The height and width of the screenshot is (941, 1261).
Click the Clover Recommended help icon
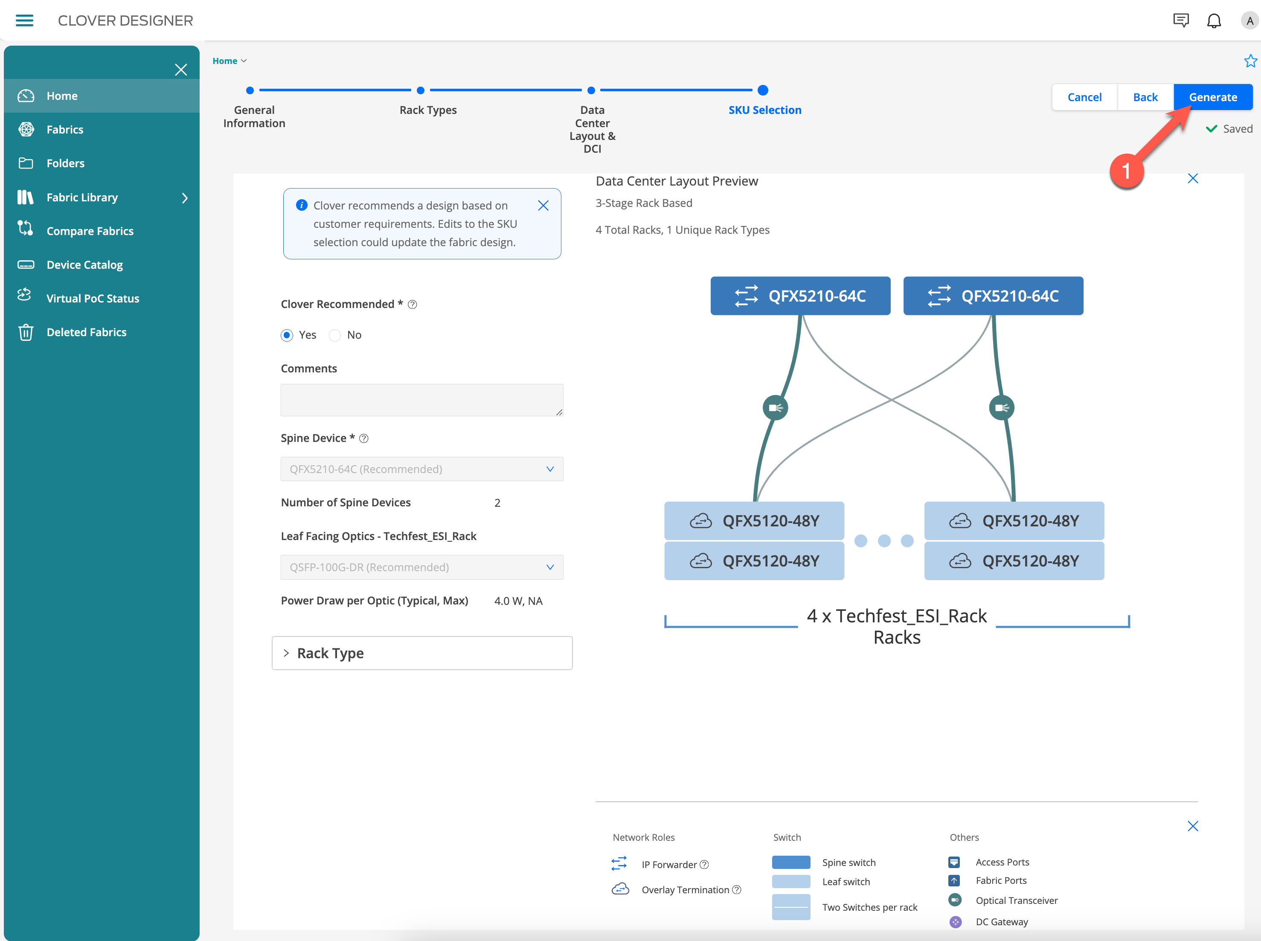click(x=413, y=305)
